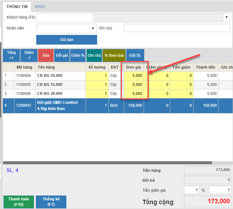The width and height of the screenshot is (233, 209).
Task: Click the teal Ghi chú toolbar button
Action: click(x=94, y=55)
